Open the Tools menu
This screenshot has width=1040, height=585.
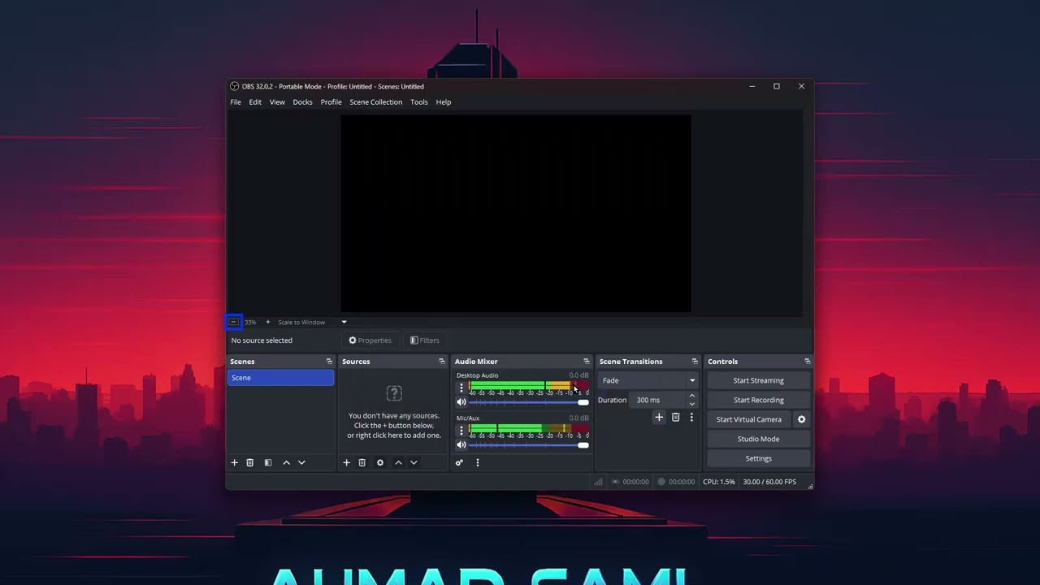coord(418,102)
